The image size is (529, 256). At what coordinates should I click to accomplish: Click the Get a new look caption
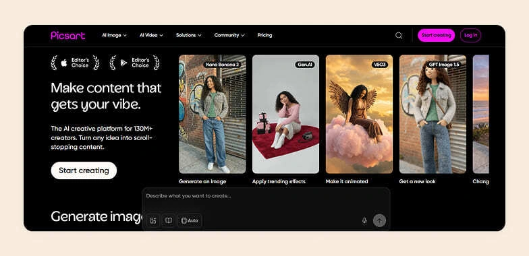[417, 181]
